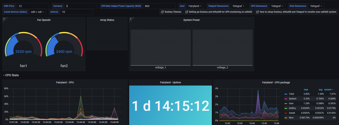The height and width of the screenshot is (125, 339).
Task: Click the Interval input field
Action: 77,12
